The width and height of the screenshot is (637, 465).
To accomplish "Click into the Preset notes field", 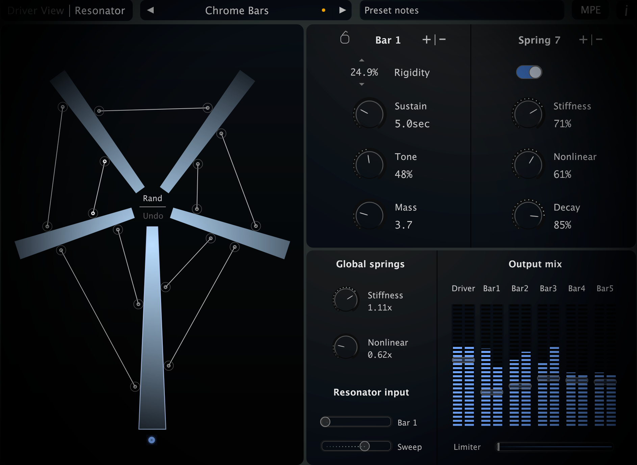I will coord(462,10).
